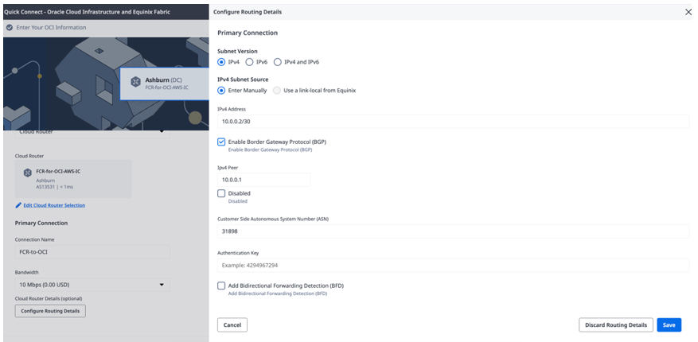
Task: Choose Enter Manually subnet source
Action: [x=221, y=91]
